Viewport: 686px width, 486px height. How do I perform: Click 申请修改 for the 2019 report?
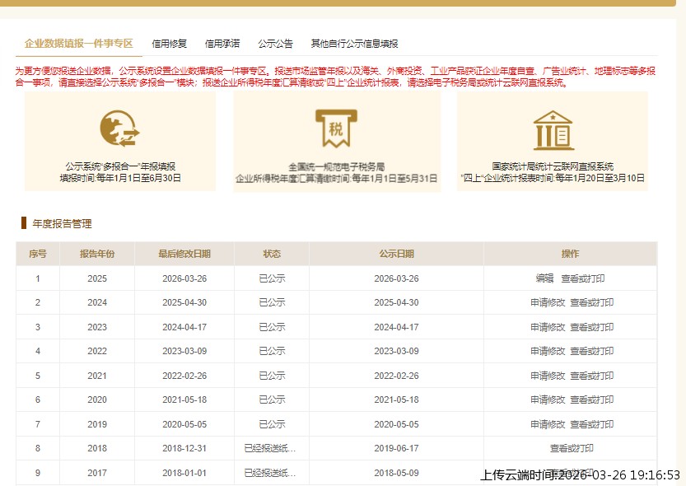[547, 424]
